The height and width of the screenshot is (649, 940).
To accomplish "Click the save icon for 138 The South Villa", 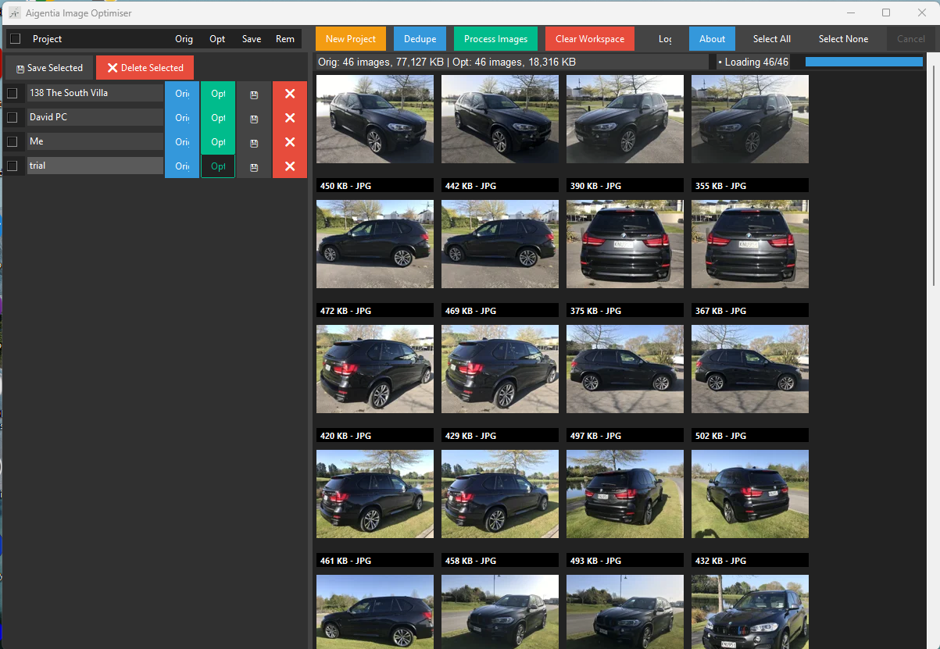I will [x=254, y=94].
